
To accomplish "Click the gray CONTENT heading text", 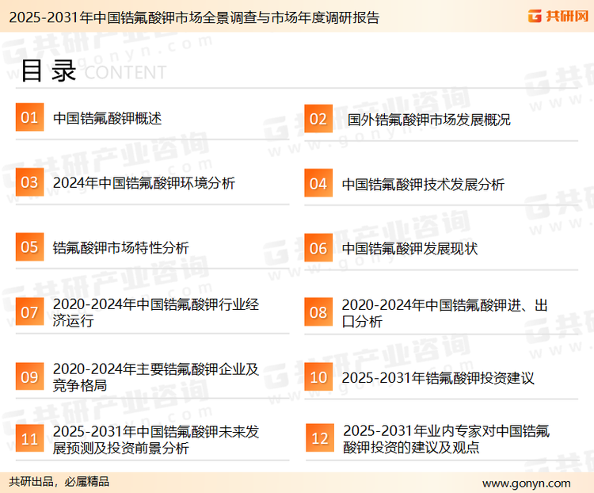I will click(x=125, y=72).
